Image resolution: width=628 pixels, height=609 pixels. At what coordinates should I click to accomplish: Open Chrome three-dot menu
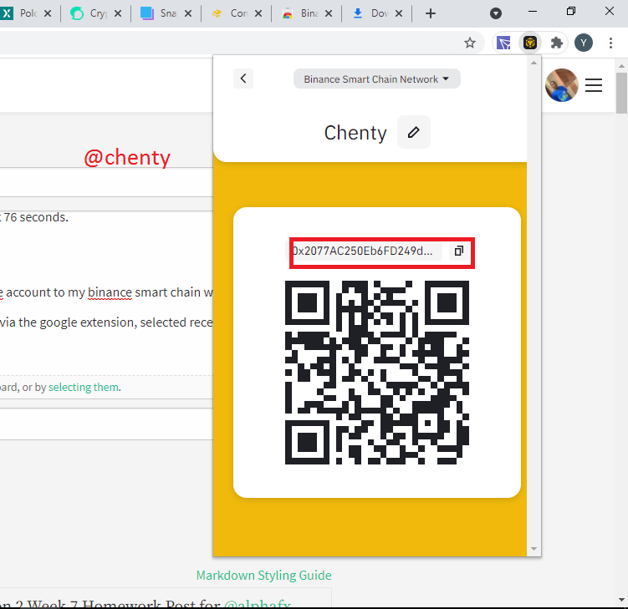point(610,43)
